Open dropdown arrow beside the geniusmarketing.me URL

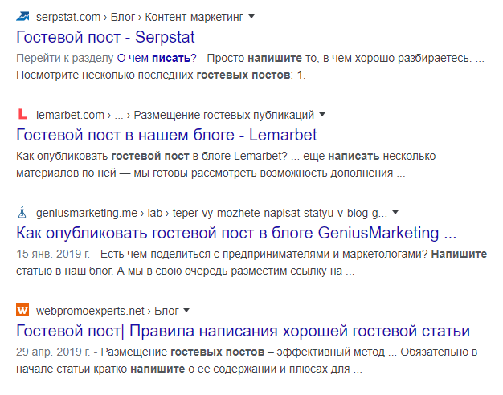point(395,212)
